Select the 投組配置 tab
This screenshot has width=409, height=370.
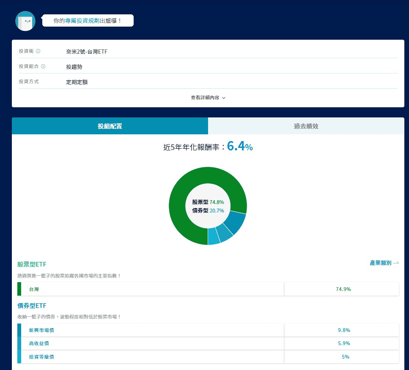[110, 126]
